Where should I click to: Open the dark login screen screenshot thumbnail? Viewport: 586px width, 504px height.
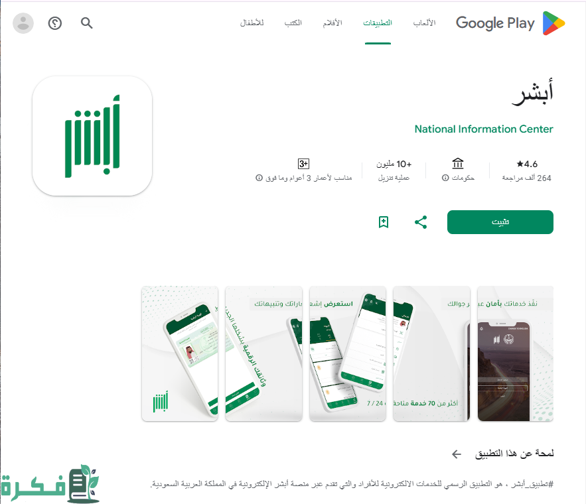(516, 353)
